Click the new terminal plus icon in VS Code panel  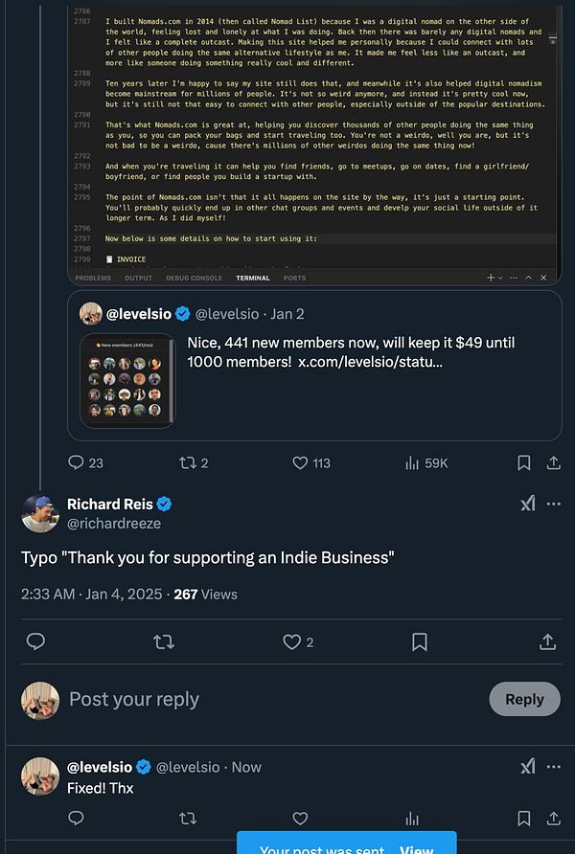489,278
